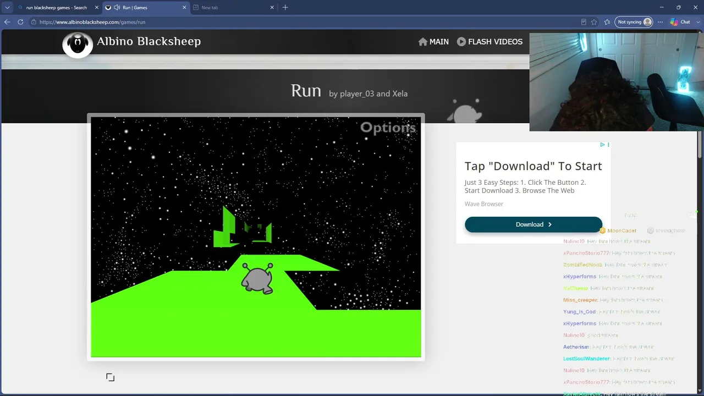Close the 'run blacksheep games - Search' tab
The height and width of the screenshot is (396, 704).
tap(96, 8)
